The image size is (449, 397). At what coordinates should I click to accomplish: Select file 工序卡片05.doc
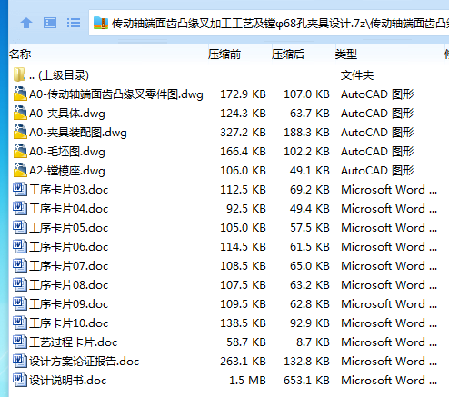(x=69, y=228)
